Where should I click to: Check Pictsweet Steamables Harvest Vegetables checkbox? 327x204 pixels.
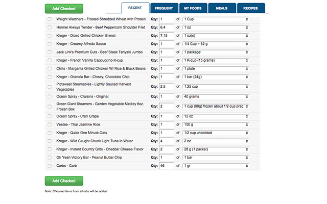point(50,87)
